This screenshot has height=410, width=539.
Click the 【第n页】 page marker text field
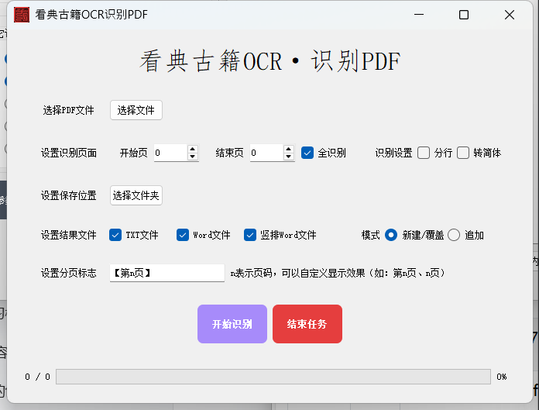167,273
